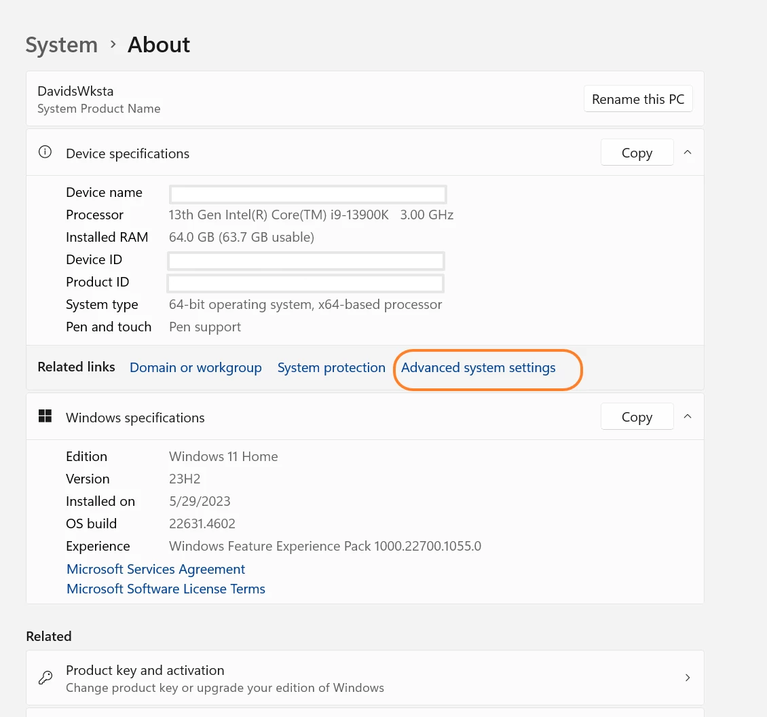Open Product key and activation chevron arrow
Viewport: 767px width, 717px height.
688,678
